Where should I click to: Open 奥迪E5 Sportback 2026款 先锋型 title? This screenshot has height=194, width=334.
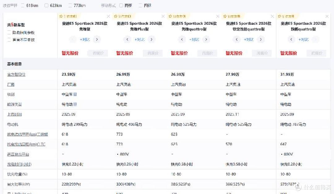point(85,26)
